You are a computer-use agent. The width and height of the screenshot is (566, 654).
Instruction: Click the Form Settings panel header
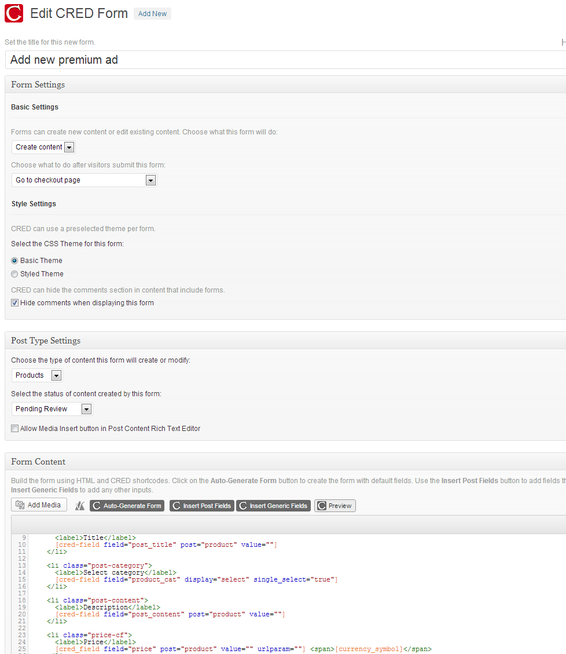pyautogui.click(x=285, y=84)
